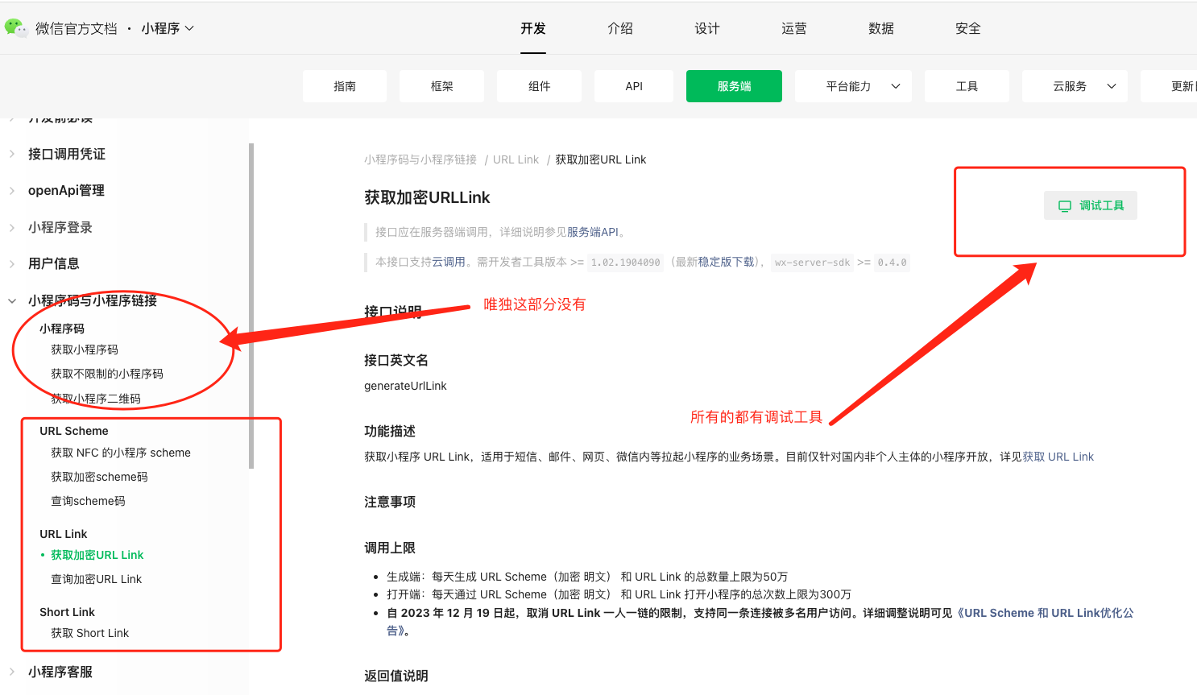Click the URL Scheme group heading
The width and height of the screenshot is (1197, 695).
[74, 431]
